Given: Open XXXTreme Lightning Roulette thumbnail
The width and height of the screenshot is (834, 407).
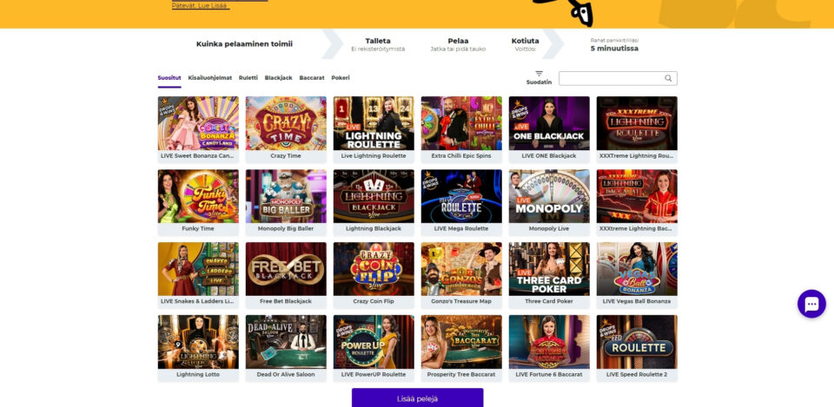Looking at the screenshot, I should point(637,123).
